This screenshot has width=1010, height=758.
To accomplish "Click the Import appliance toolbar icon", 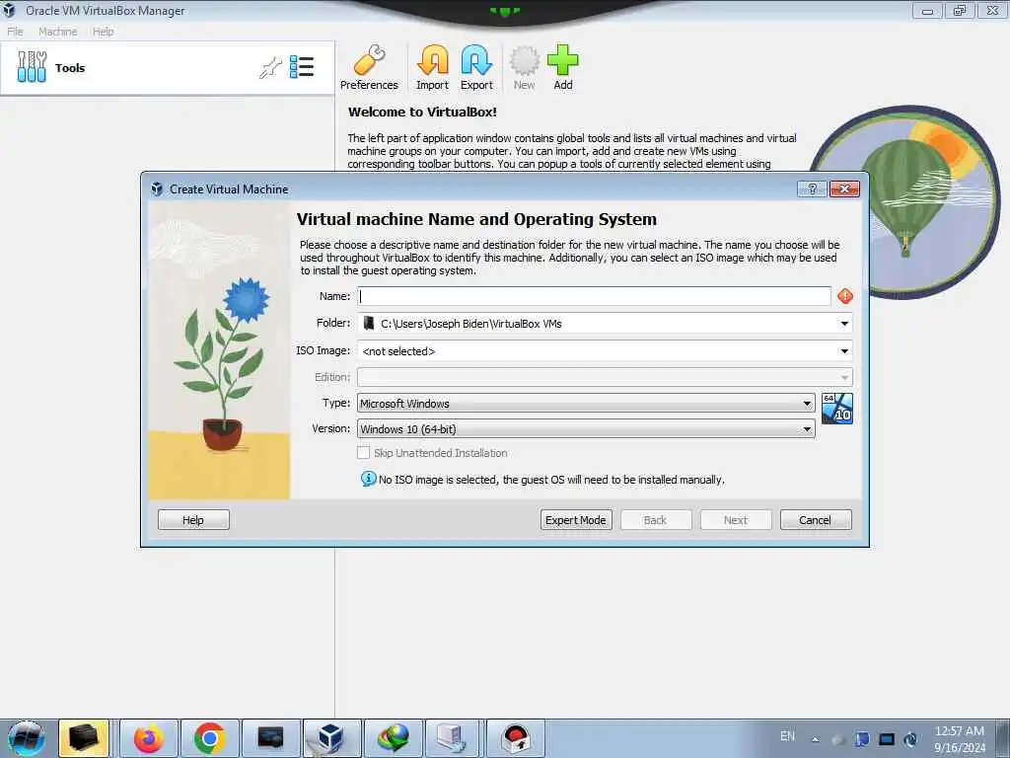I will [432, 68].
